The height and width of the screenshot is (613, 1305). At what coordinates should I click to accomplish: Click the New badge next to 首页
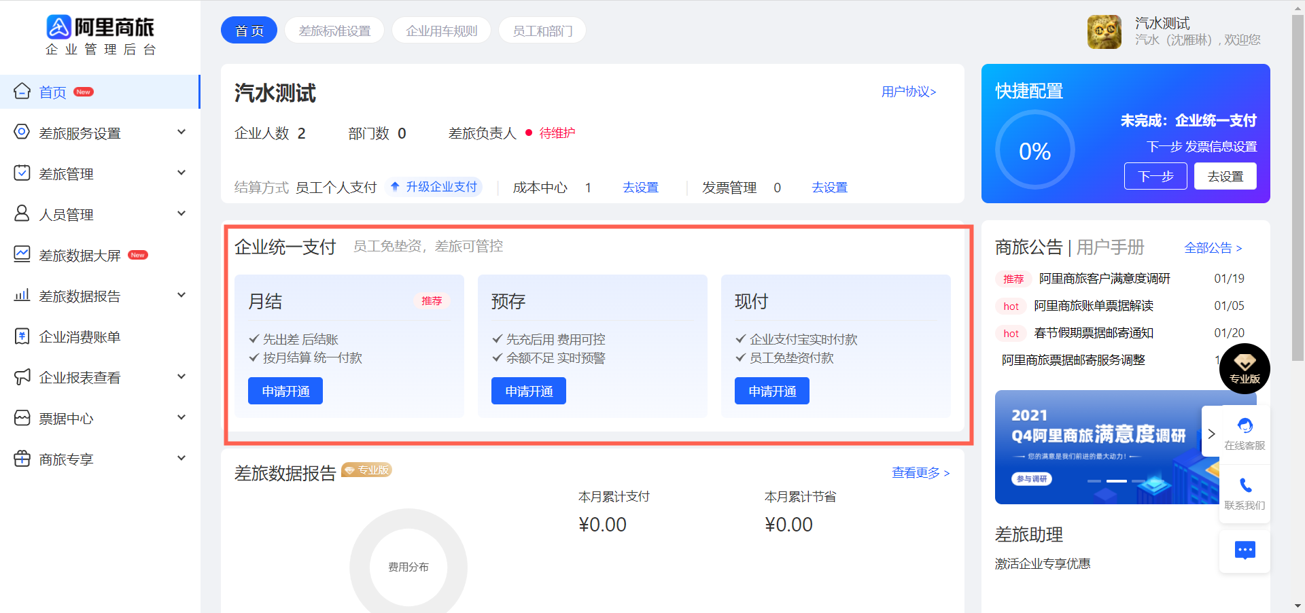(x=84, y=92)
